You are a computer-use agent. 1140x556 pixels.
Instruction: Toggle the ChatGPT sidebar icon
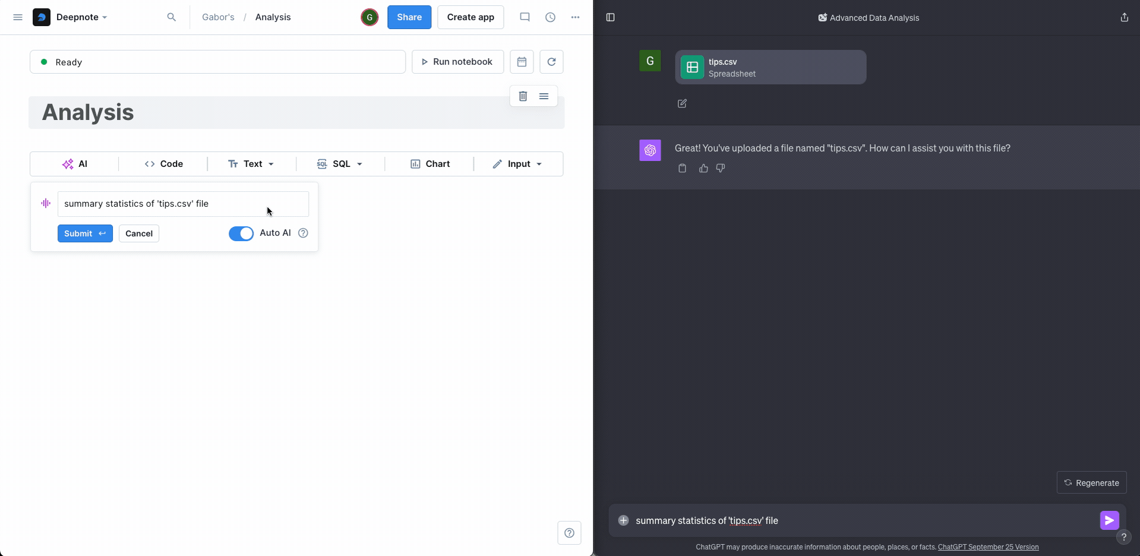tap(610, 17)
